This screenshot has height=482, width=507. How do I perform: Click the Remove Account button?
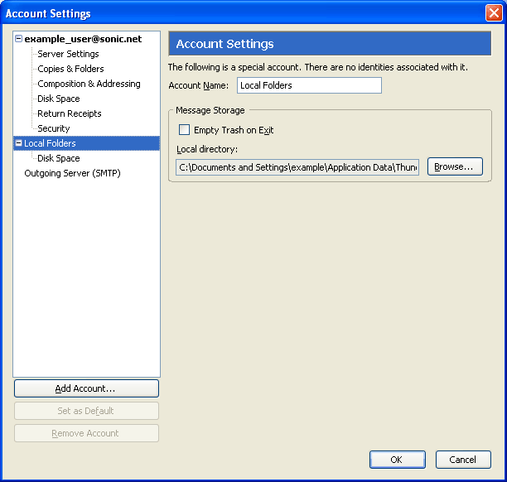pos(86,433)
